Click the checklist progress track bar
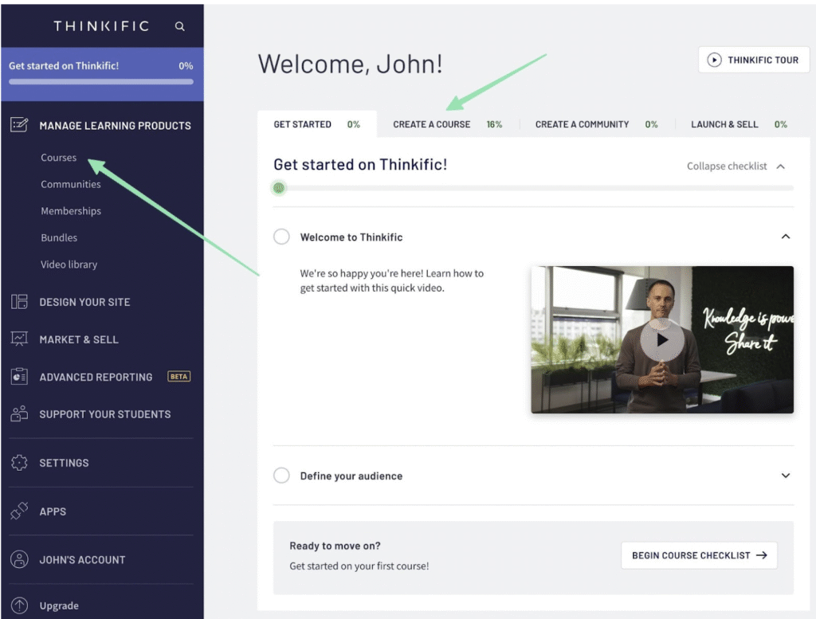The height and width of the screenshot is (619, 816). (x=533, y=188)
